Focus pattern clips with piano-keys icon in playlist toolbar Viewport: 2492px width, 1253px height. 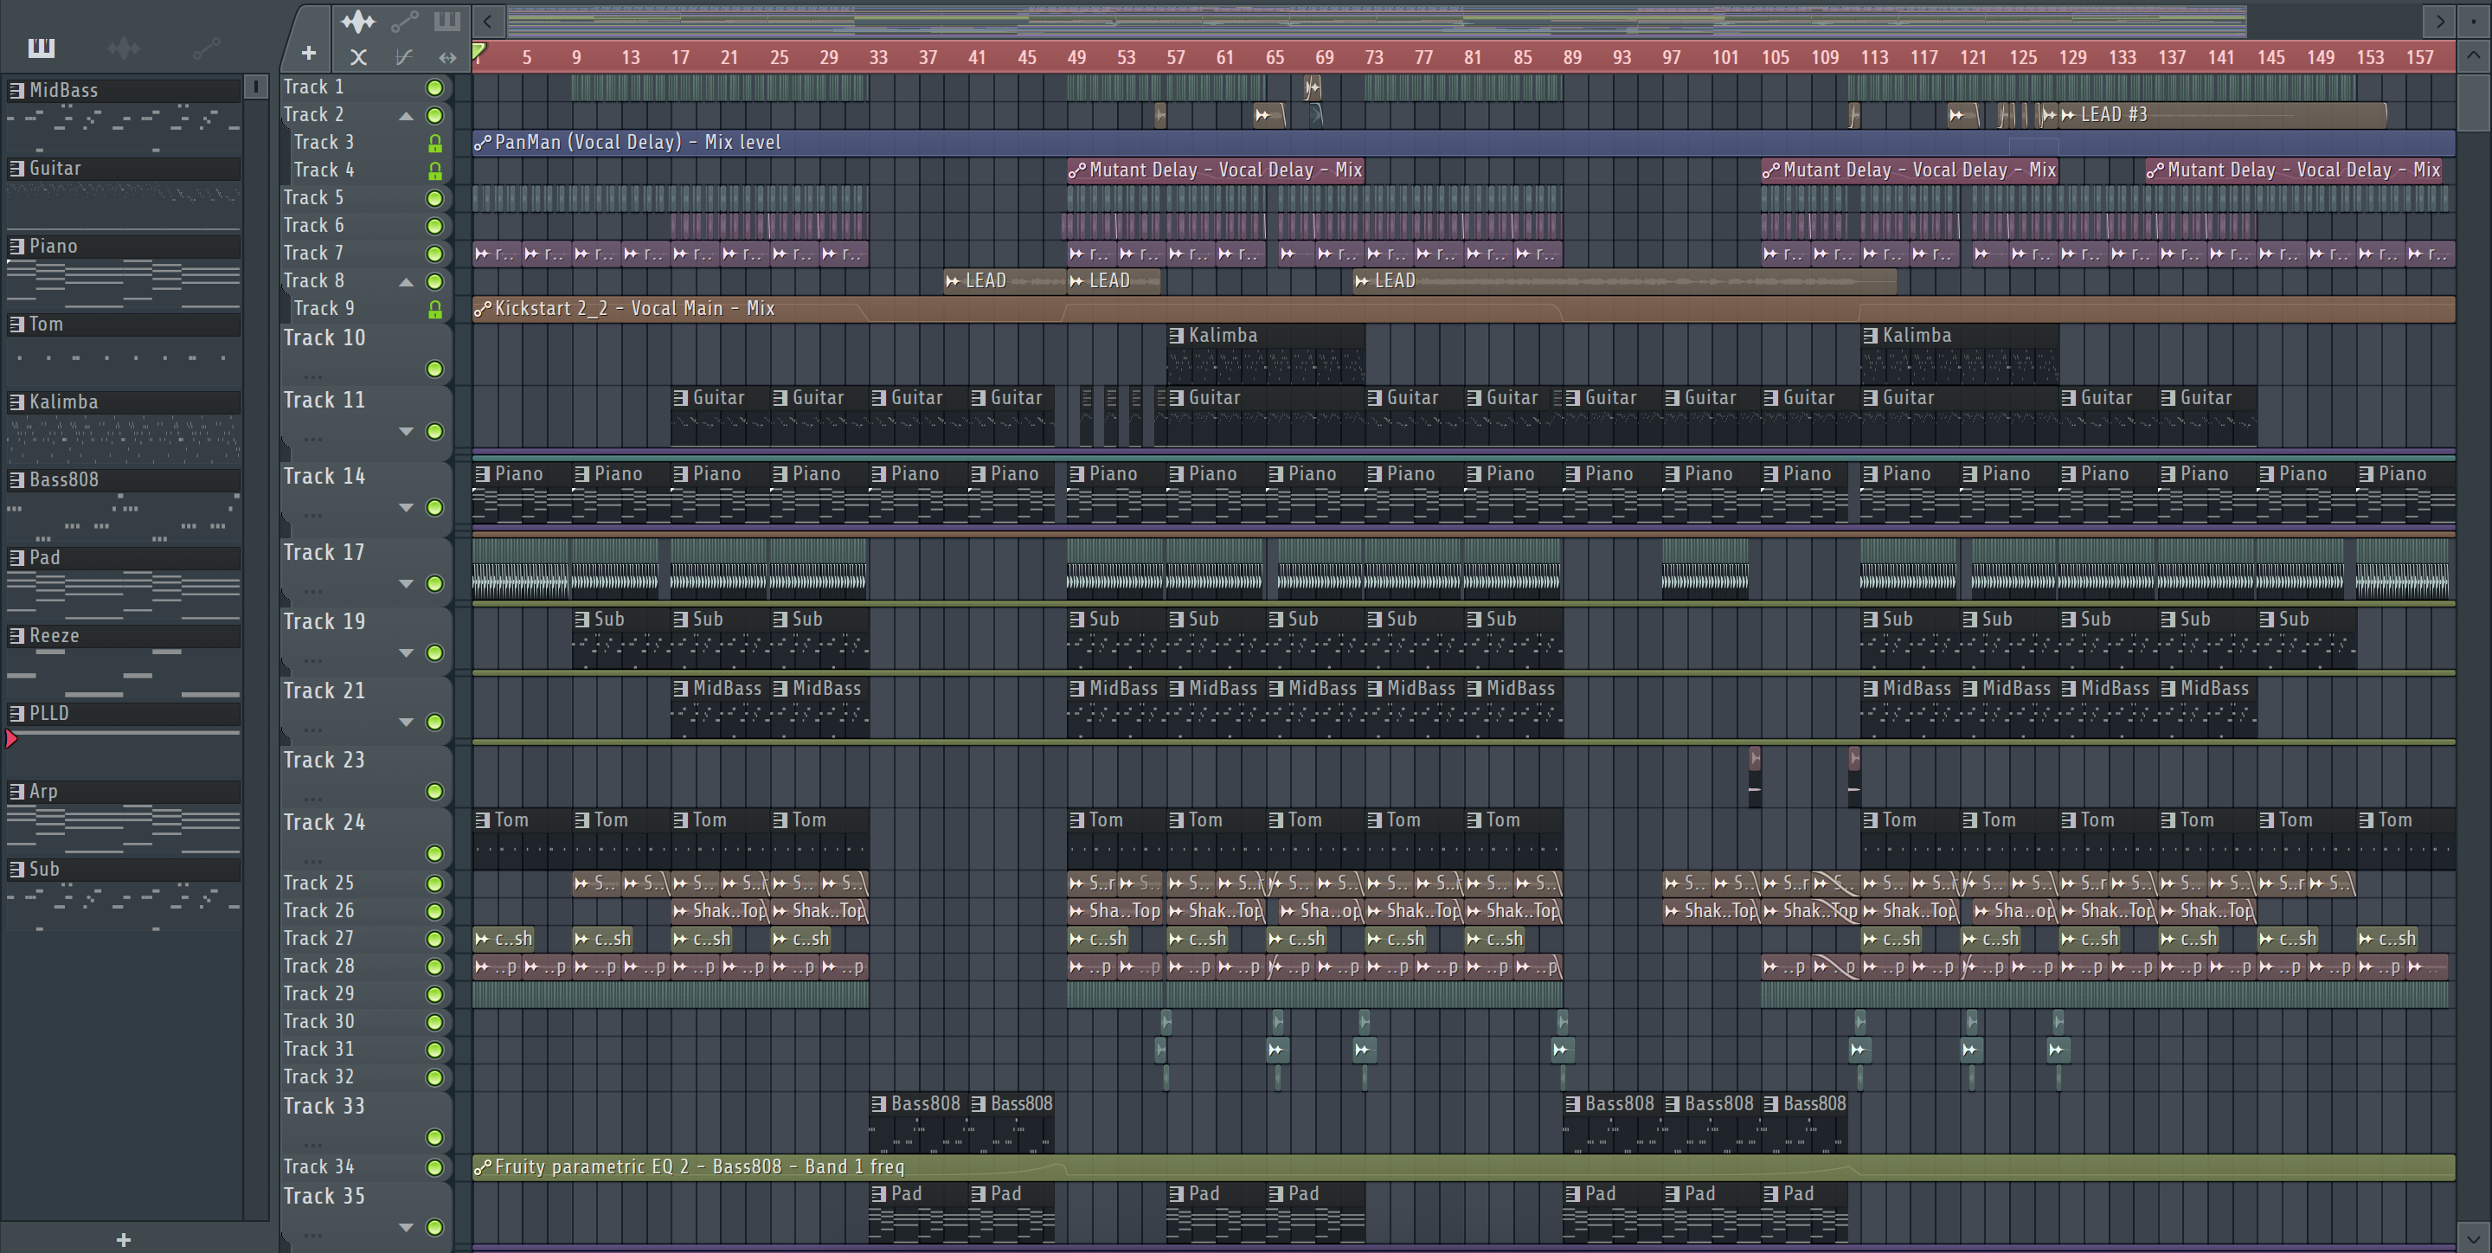click(x=447, y=20)
